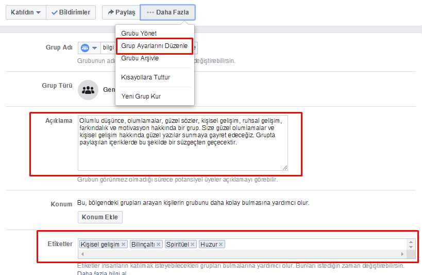Open the Daha fazla bilgi al link
The width and height of the screenshot is (422, 275).
click(x=102, y=273)
